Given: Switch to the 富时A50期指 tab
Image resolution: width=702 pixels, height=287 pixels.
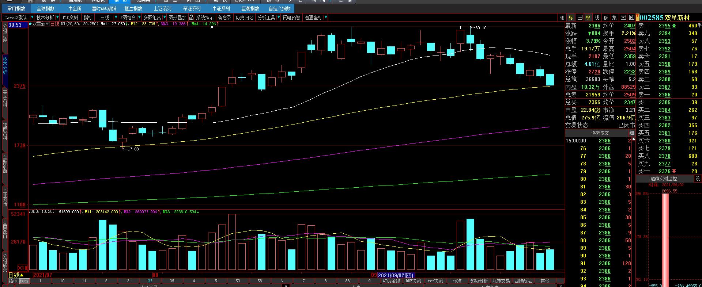Looking at the screenshot, I should 104,8.
